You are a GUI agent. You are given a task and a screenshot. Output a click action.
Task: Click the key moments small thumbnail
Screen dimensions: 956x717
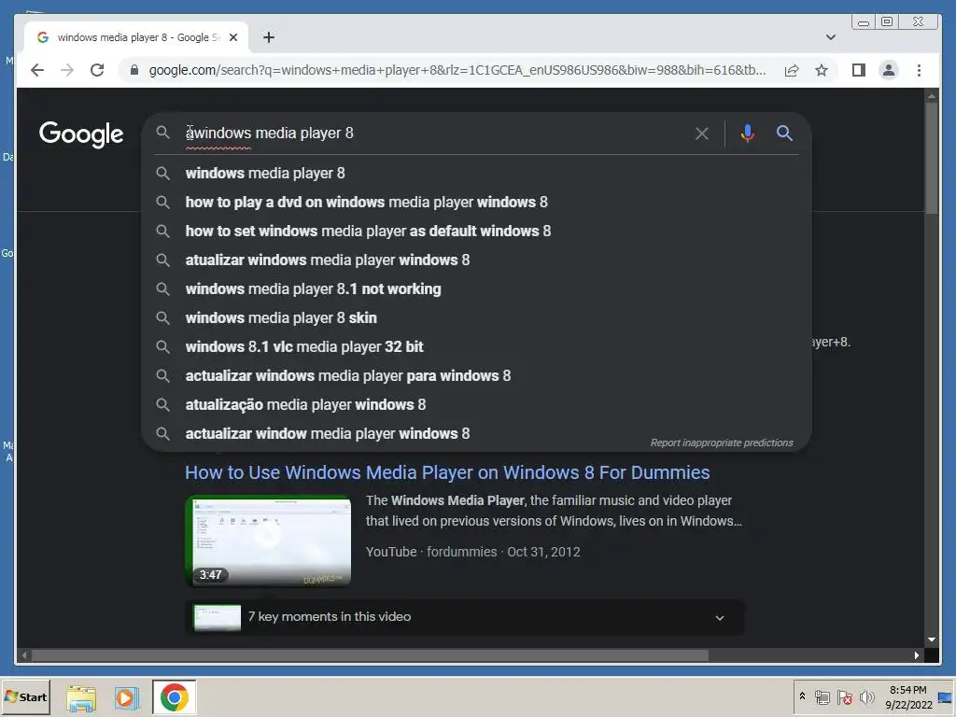217,617
